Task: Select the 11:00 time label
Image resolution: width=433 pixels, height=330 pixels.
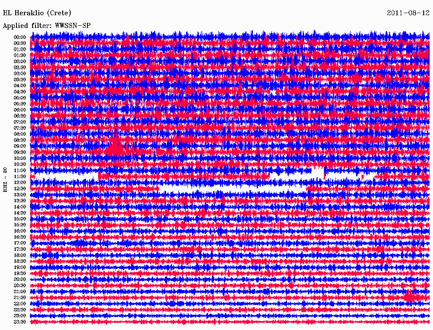Action: (20, 170)
